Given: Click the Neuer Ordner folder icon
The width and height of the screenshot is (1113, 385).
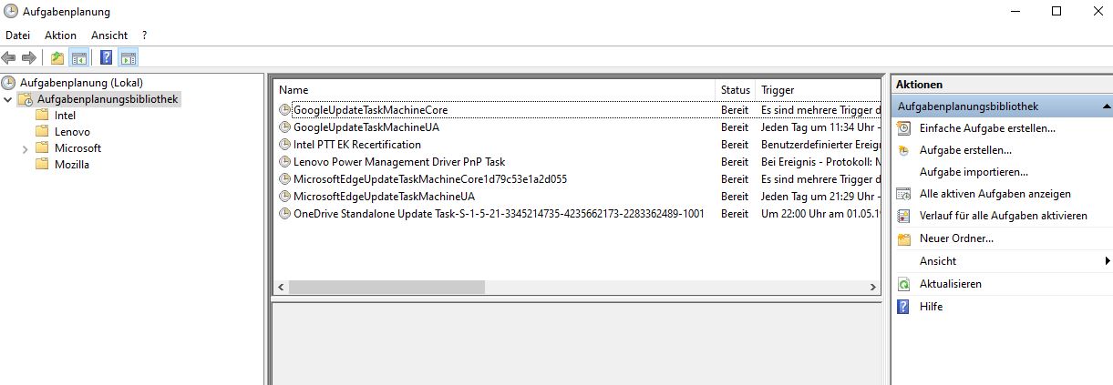Looking at the screenshot, I should (x=903, y=238).
